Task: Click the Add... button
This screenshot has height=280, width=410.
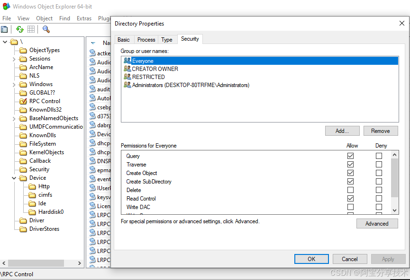Action: point(342,131)
